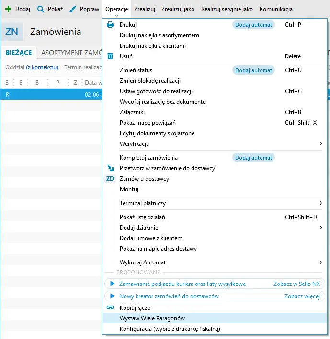Viewport: 330px width, 339px height.
Task: Click the chain link icon by Kopiuj łącze
Action: coord(110,307)
